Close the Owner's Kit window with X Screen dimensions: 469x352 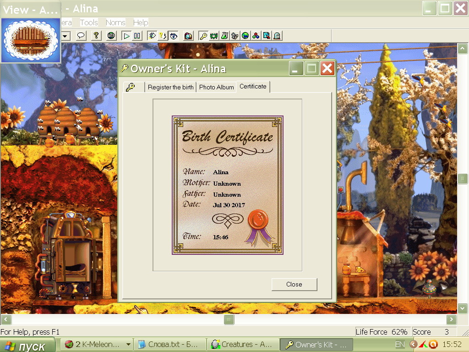(327, 69)
